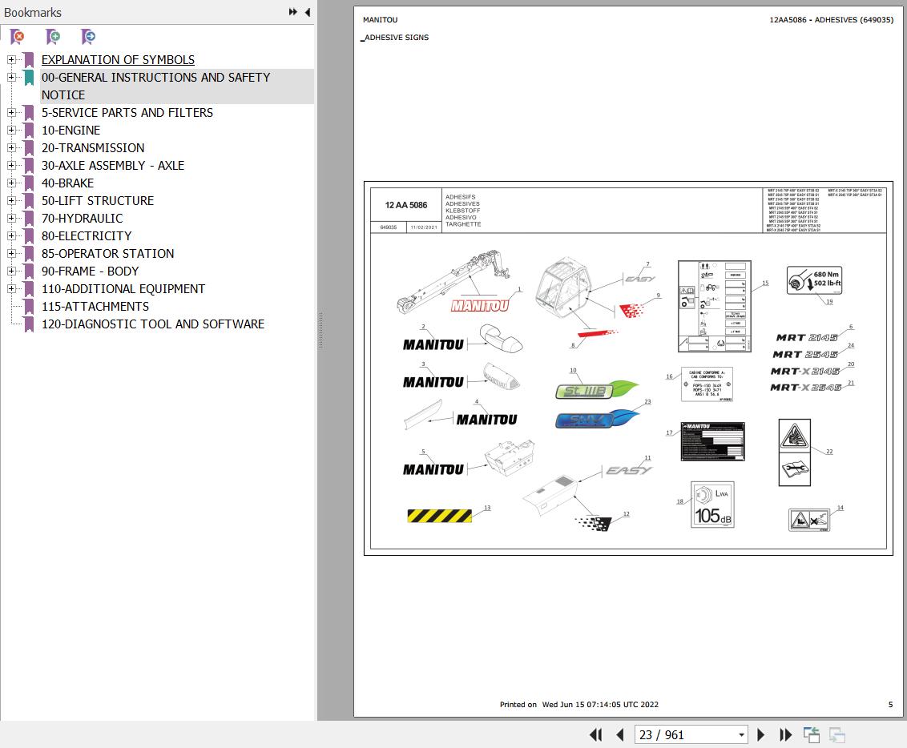Expand the 00-GENERAL INSTRUCTIONS bookmark node
The image size is (907, 748).
11,77
